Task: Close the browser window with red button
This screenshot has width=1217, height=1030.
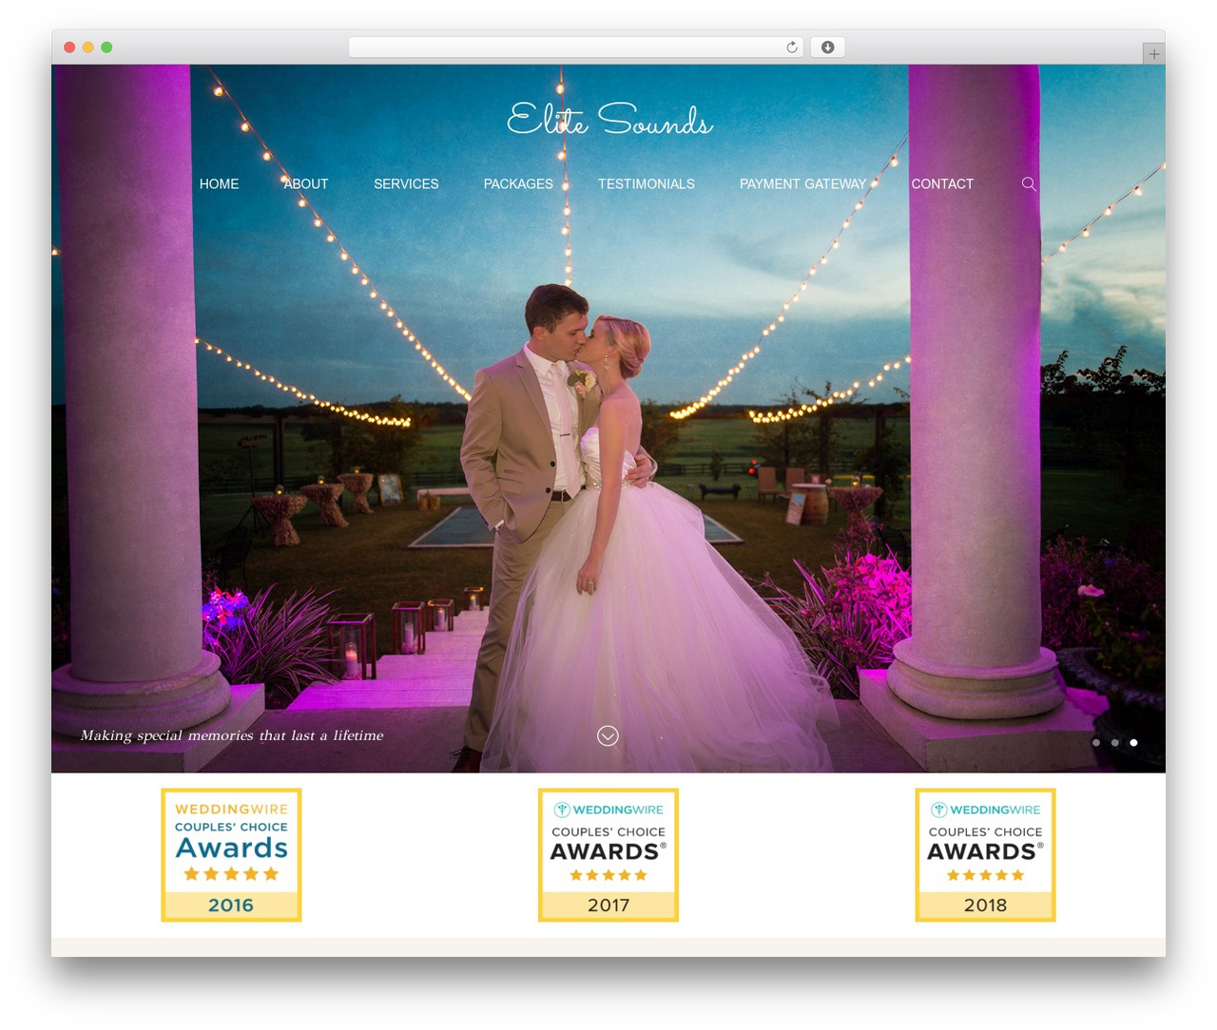Action: (69, 48)
